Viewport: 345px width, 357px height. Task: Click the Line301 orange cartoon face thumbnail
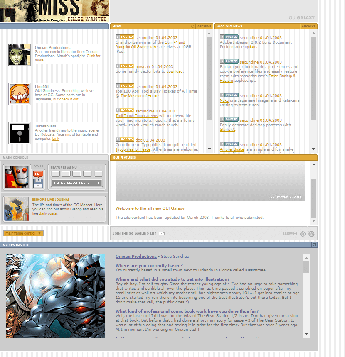click(x=20, y=94)
